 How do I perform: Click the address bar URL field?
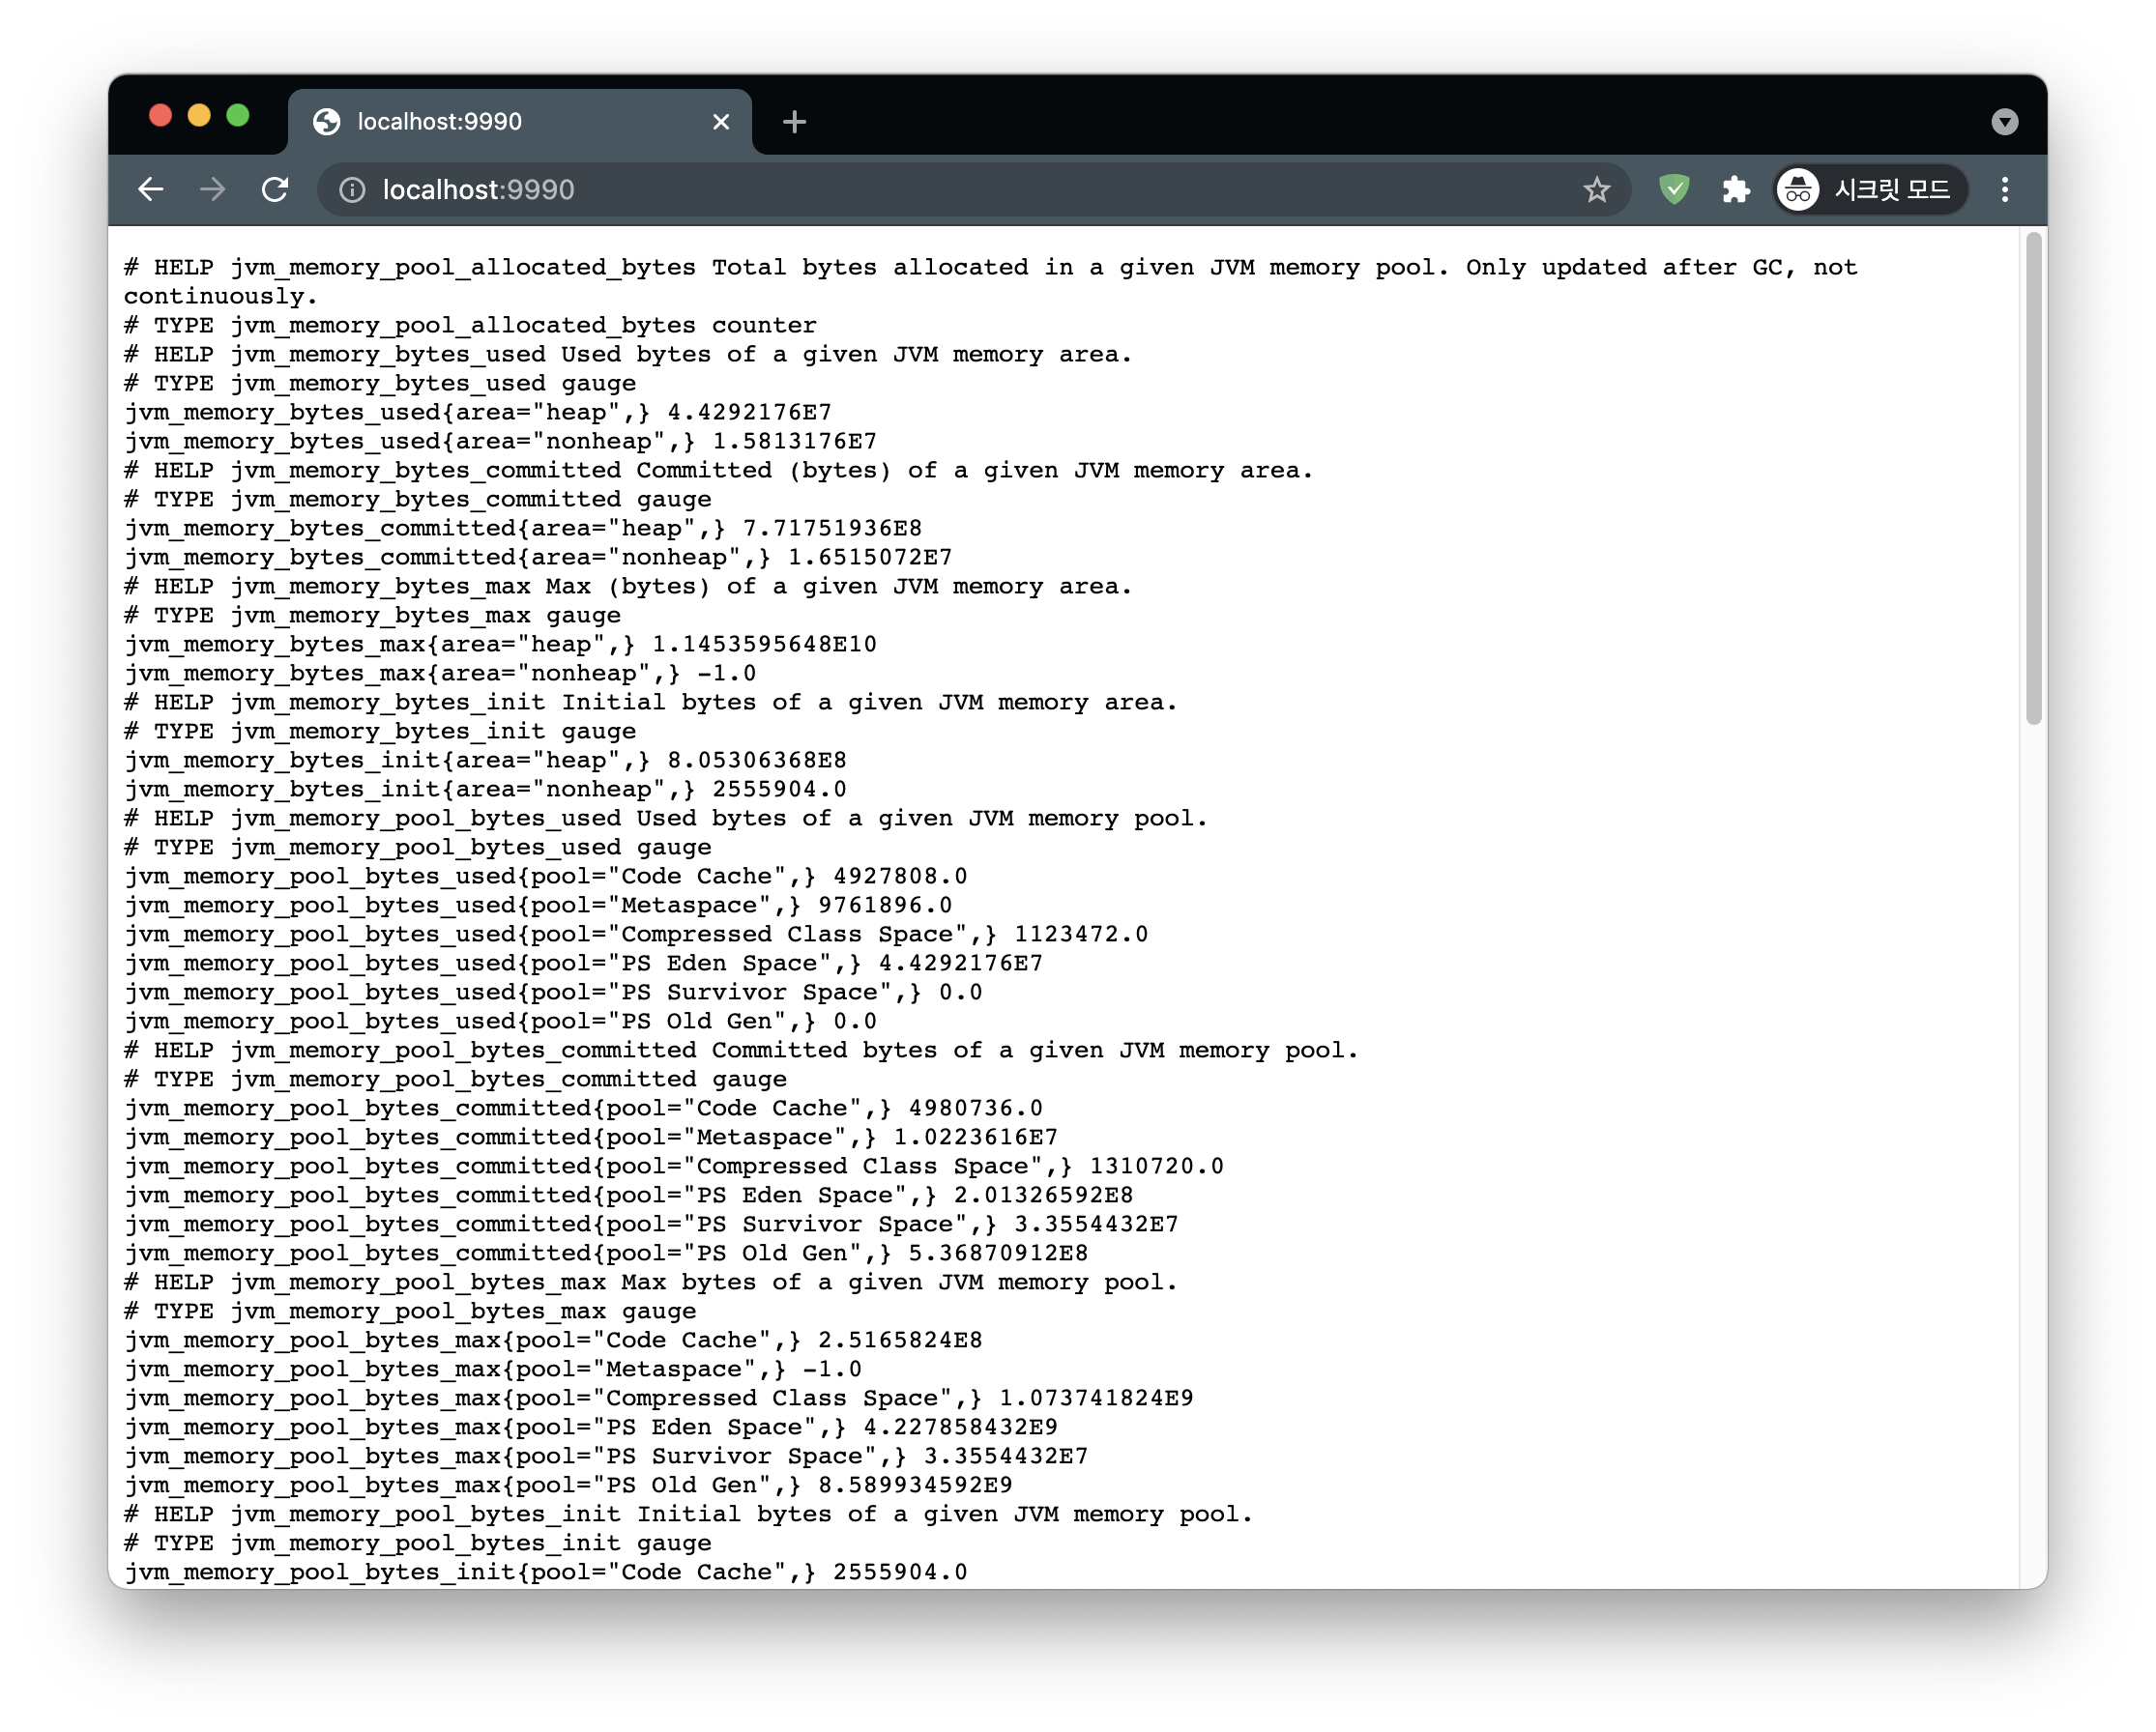point(900,189)
